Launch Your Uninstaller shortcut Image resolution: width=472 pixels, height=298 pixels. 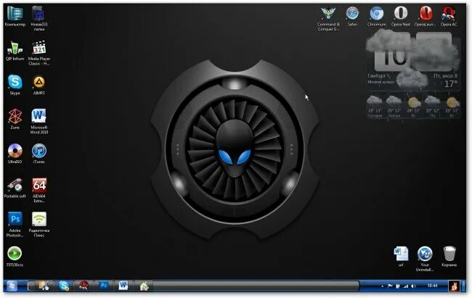pos(425,259)
